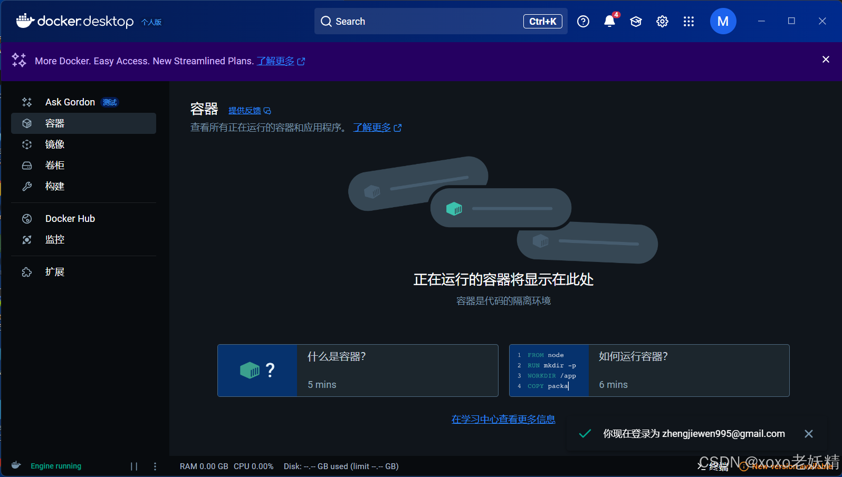Click the green checkmark in login toast
Image resolution: width=842 pixels, height=477 pixels.
[585, 434]
